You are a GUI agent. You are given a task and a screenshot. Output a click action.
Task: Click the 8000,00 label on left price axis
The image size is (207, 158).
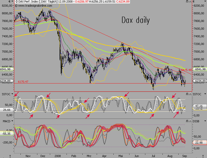coord(7,13)
